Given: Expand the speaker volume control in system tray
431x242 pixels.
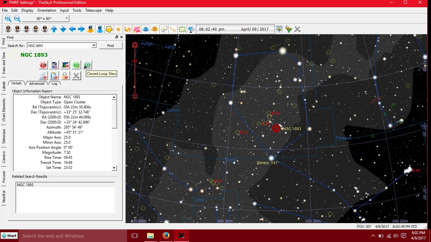Looking at the screenshot, I should point(395,235).
